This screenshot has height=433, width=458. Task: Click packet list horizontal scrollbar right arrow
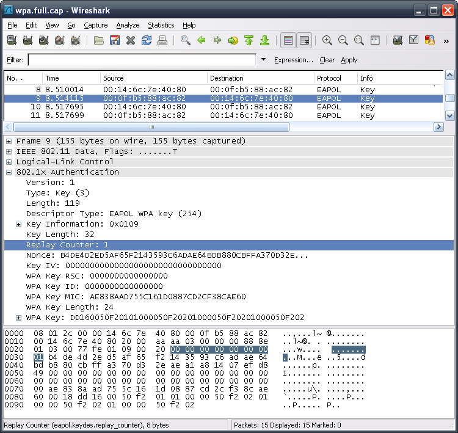click(x=438, y=127)
